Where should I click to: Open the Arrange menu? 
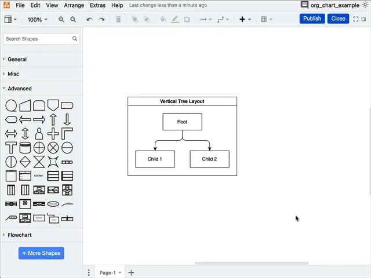click(x=74, y=5)
